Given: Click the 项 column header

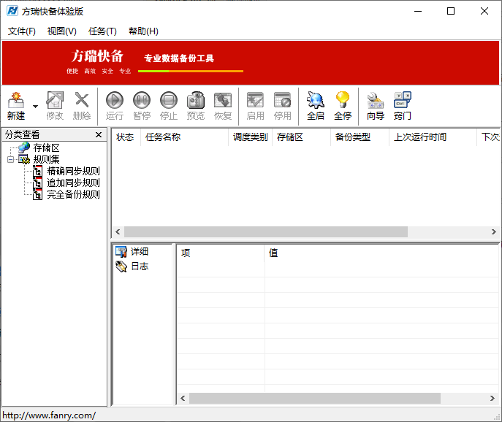Looking at the screenshot, I should pos(221,253).
